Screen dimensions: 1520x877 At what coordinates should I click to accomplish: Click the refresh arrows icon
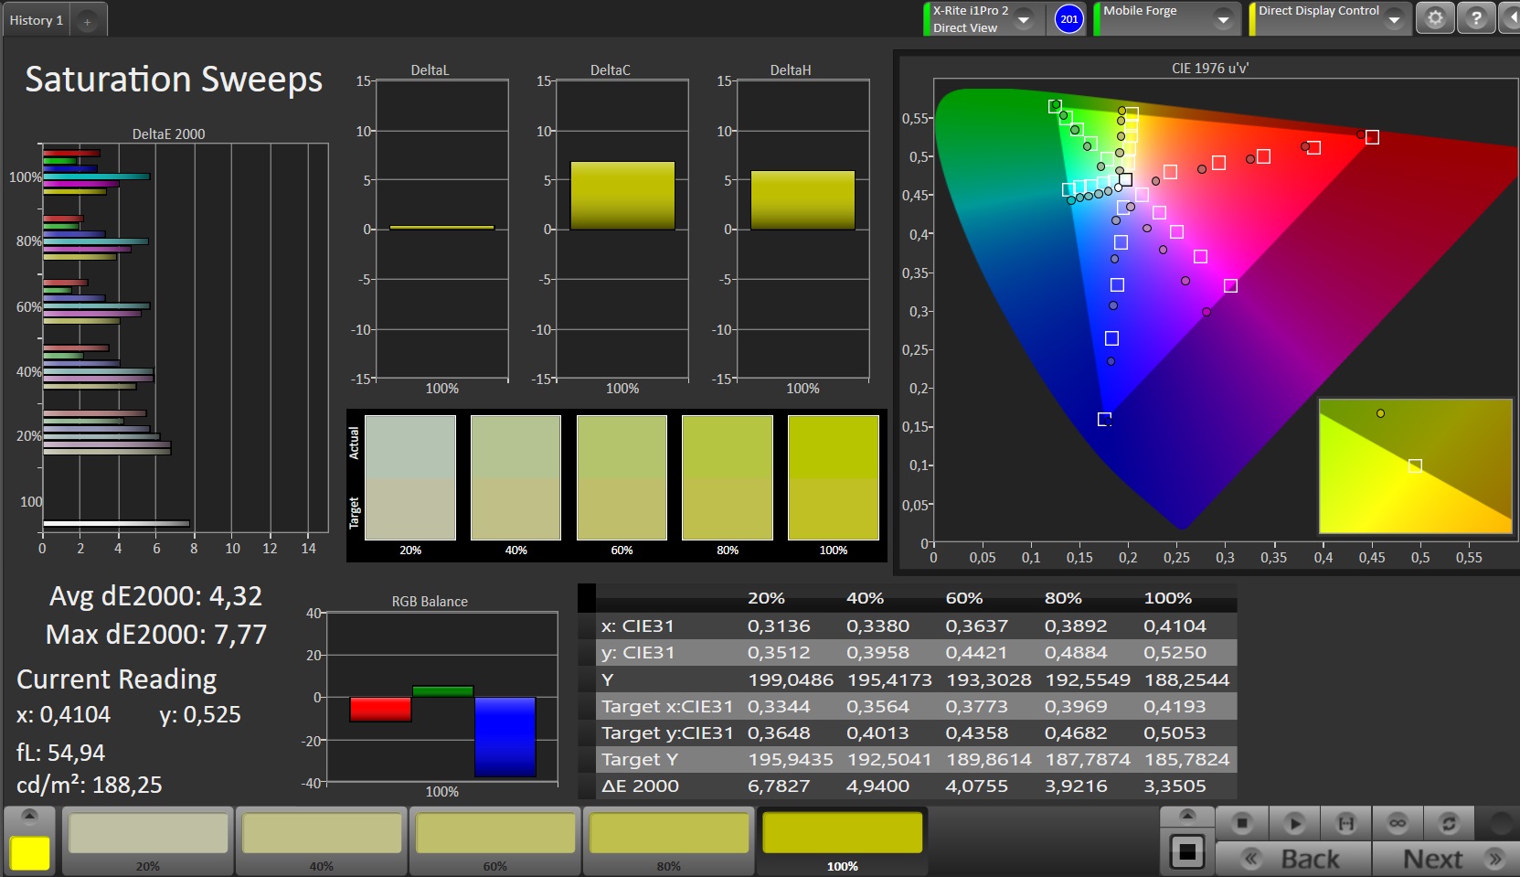(x=1449, y=823)
